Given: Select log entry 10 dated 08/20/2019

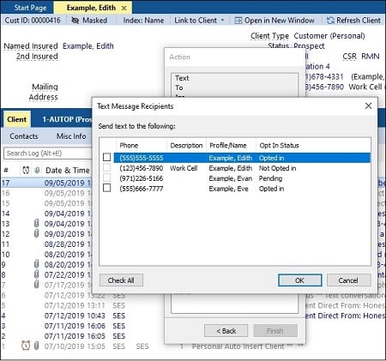Looking at the screenshot, I should [46, 255].
